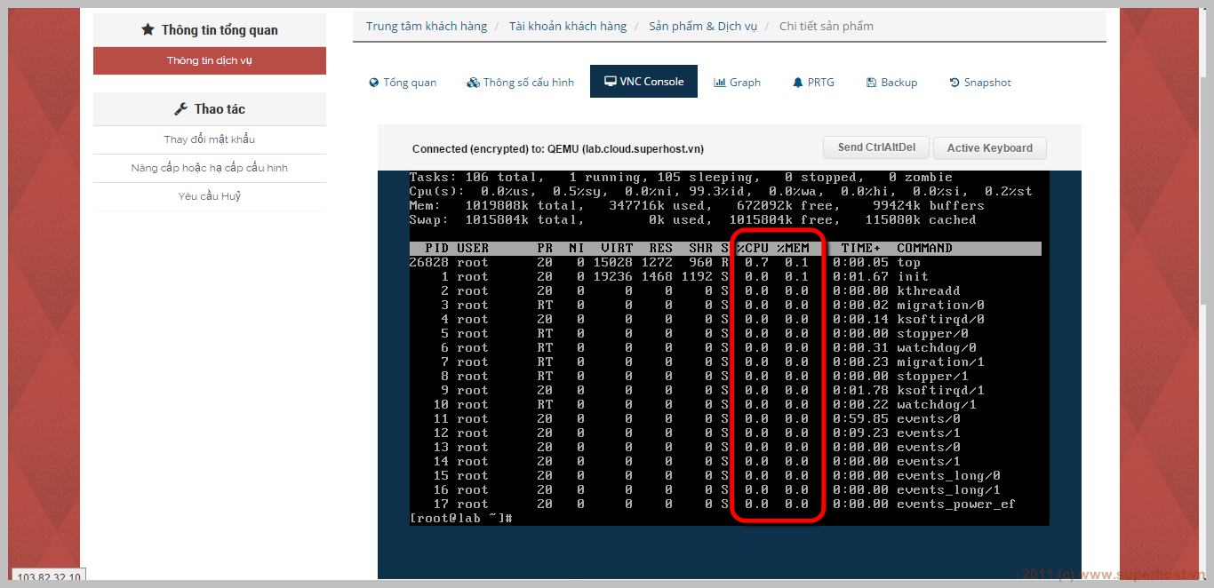Switch to the PRTG tab

click(812, 82)
